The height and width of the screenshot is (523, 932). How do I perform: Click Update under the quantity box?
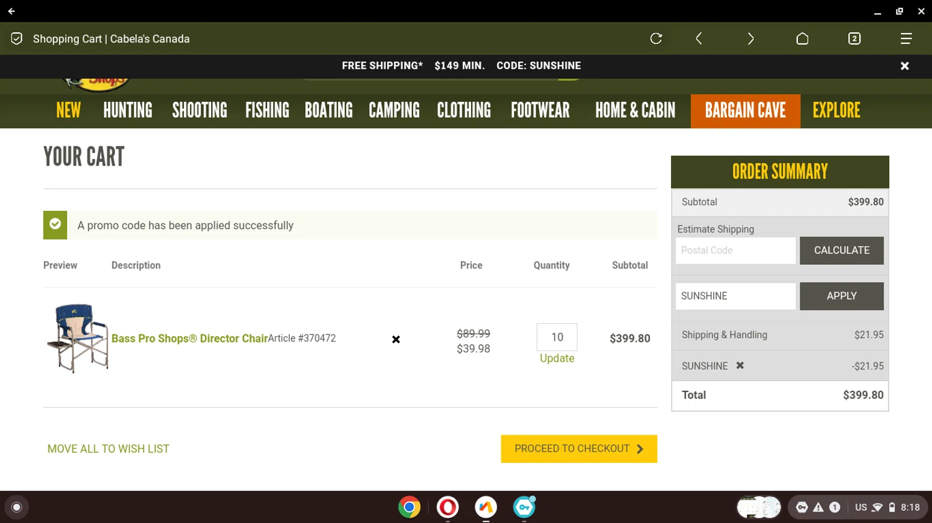click(557, 358)
